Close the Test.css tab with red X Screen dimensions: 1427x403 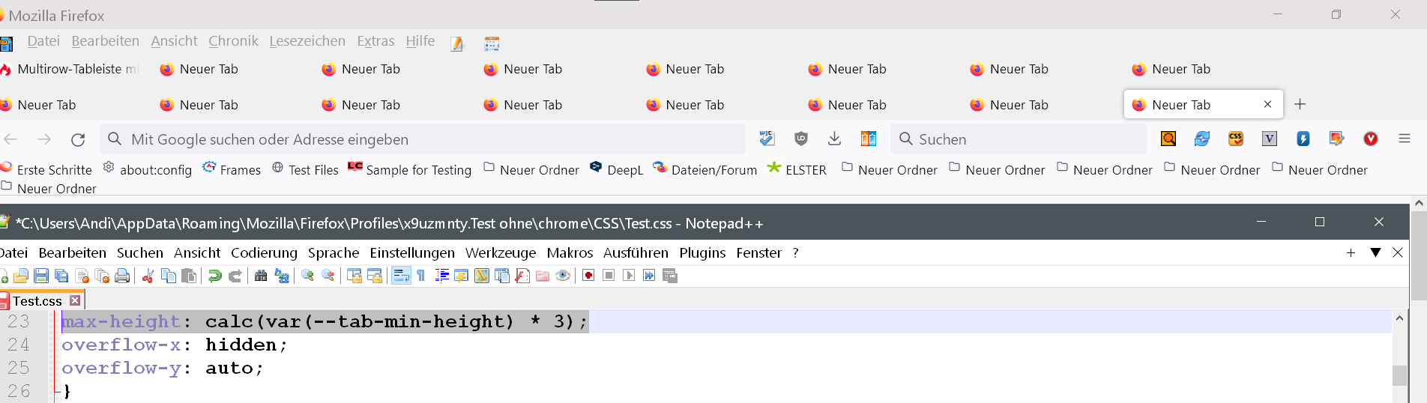[75, 300]
